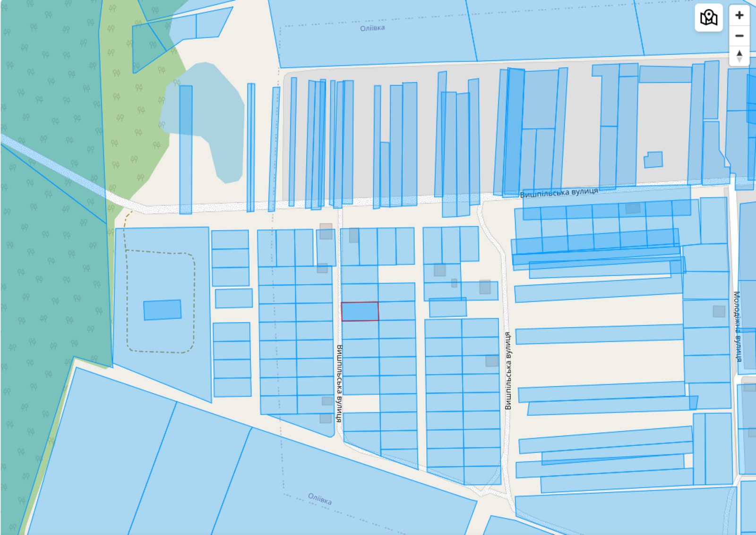Select the red-outlined highlighted parcel
This screenshot has width=756, height=535.
point(360,312)
